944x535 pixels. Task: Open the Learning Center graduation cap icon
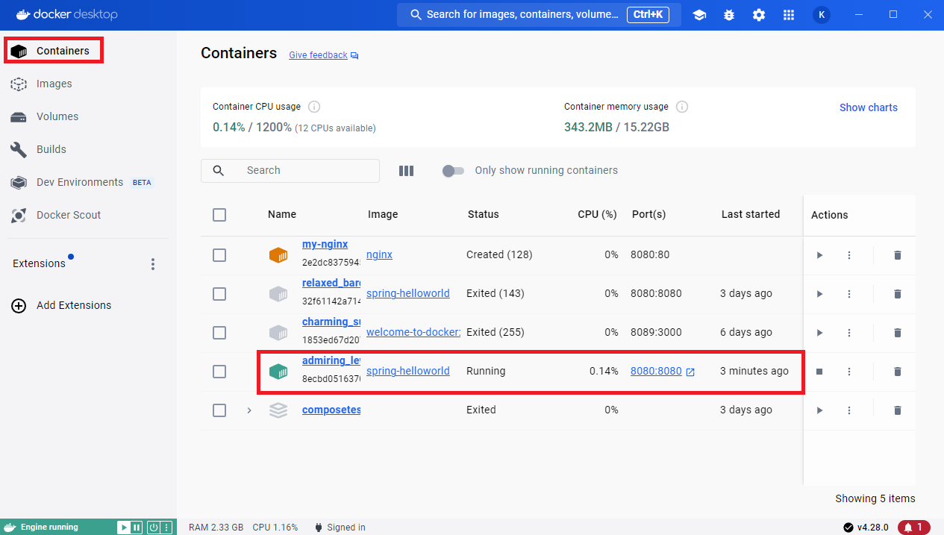click(x=699, y=15)
